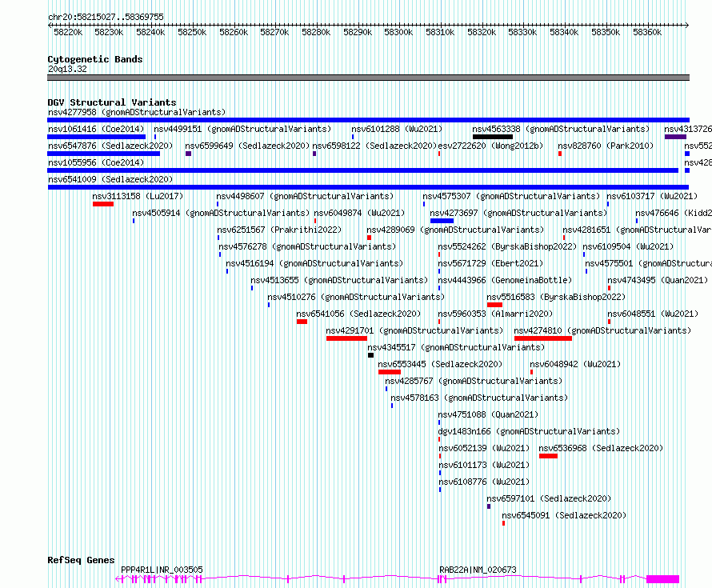The height and width of the screenshot is (588, 712).
Task: Open nsv5524262 (ByrskaBishop2022) label
Action: click(x=507, y=246)
